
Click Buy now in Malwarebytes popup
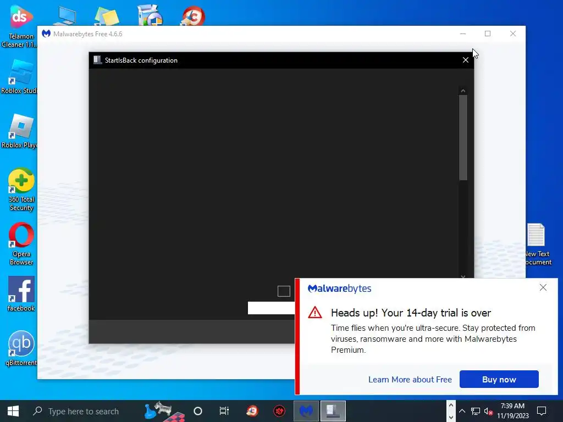(499, 379)
